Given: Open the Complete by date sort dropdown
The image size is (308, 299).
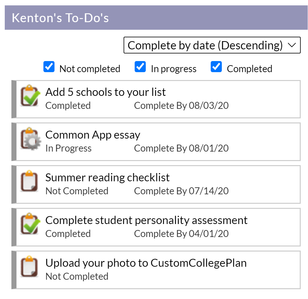Looking at the screenshot, I should (x=212, y=45).
